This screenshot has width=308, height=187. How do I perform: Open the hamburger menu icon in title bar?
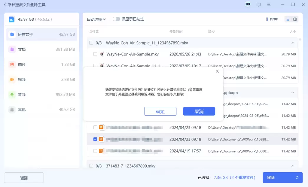tap(269, 4)
